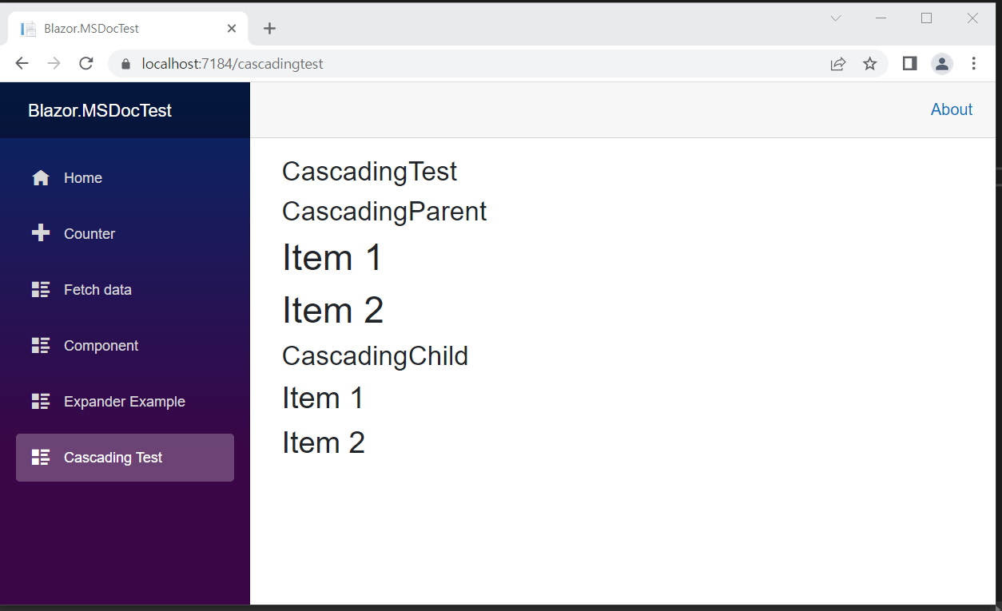View site information via the lock icon
Viewport: 1002px width, 611px height.
point(125,64)
